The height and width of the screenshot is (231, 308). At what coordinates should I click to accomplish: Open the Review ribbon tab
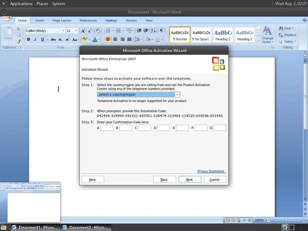[131, 20]
